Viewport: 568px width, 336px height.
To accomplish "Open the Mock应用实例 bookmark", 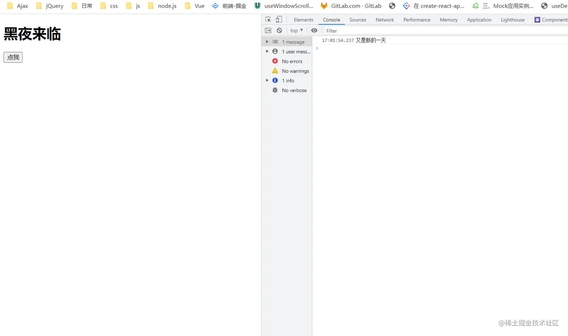I will tap(503, 6).
